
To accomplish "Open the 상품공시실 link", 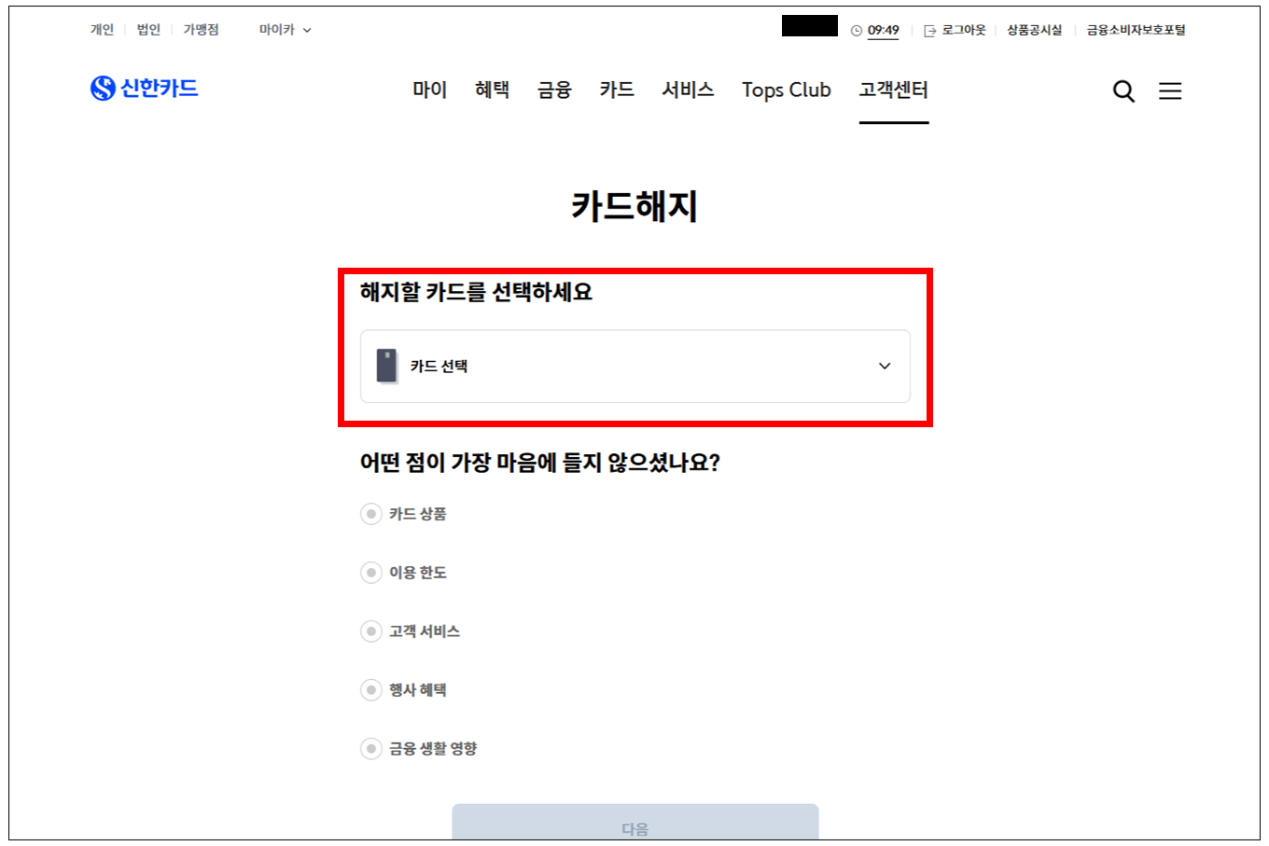I will click(x=1034, y=30).
